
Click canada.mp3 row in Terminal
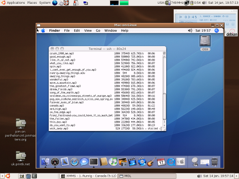[102, 106]
